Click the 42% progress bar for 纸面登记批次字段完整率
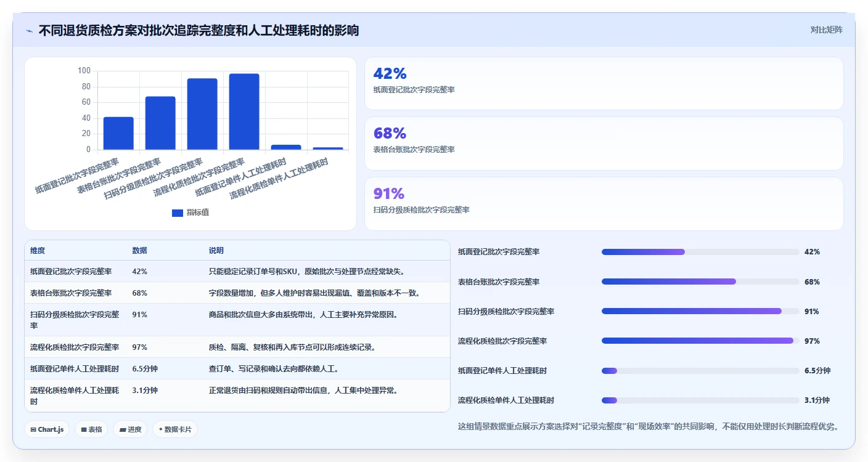 pos(700,252)
